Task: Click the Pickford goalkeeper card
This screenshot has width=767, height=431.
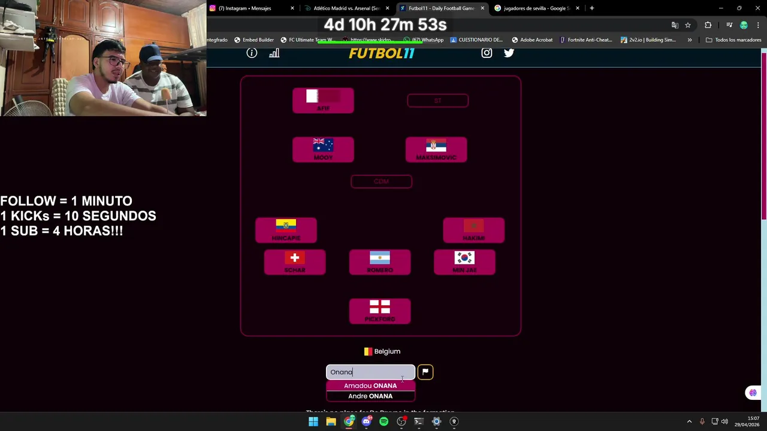Action: click(x=380, y=311)
